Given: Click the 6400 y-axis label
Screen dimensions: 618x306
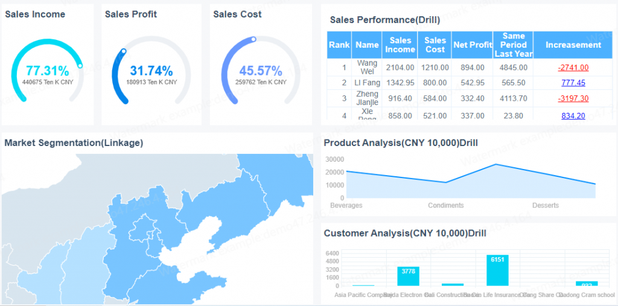Looking at the screenshot, I should coord(332,253).
